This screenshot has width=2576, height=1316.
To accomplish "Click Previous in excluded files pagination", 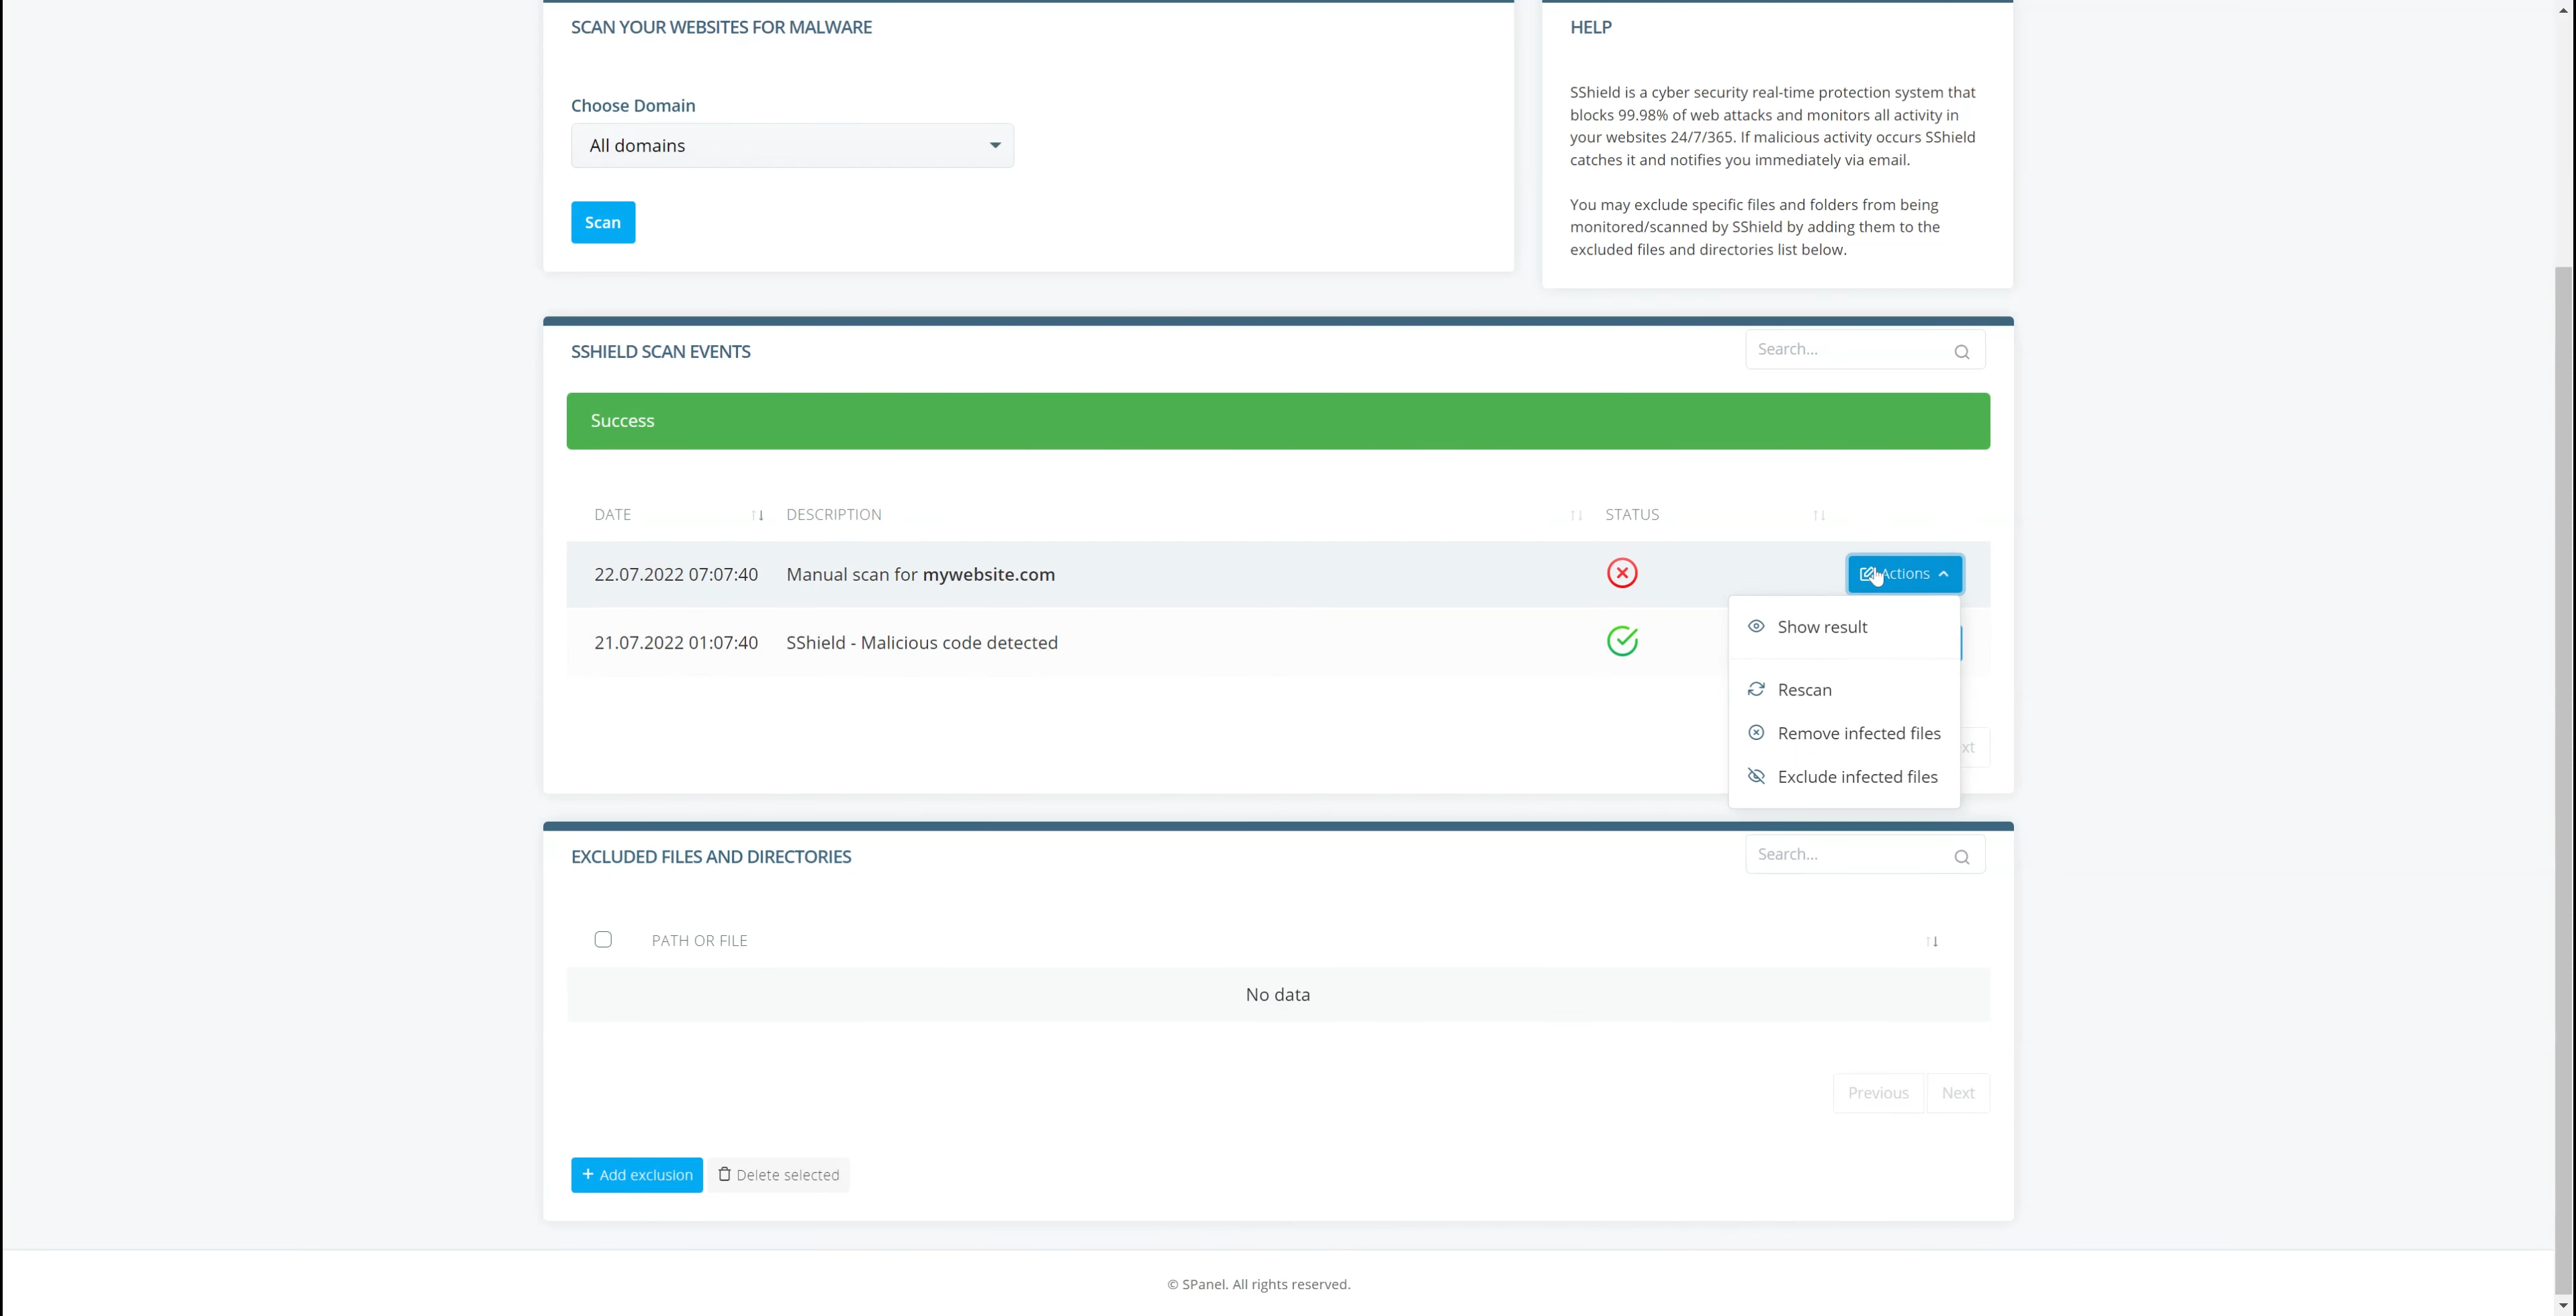I will click(x=1878, y=1093).
